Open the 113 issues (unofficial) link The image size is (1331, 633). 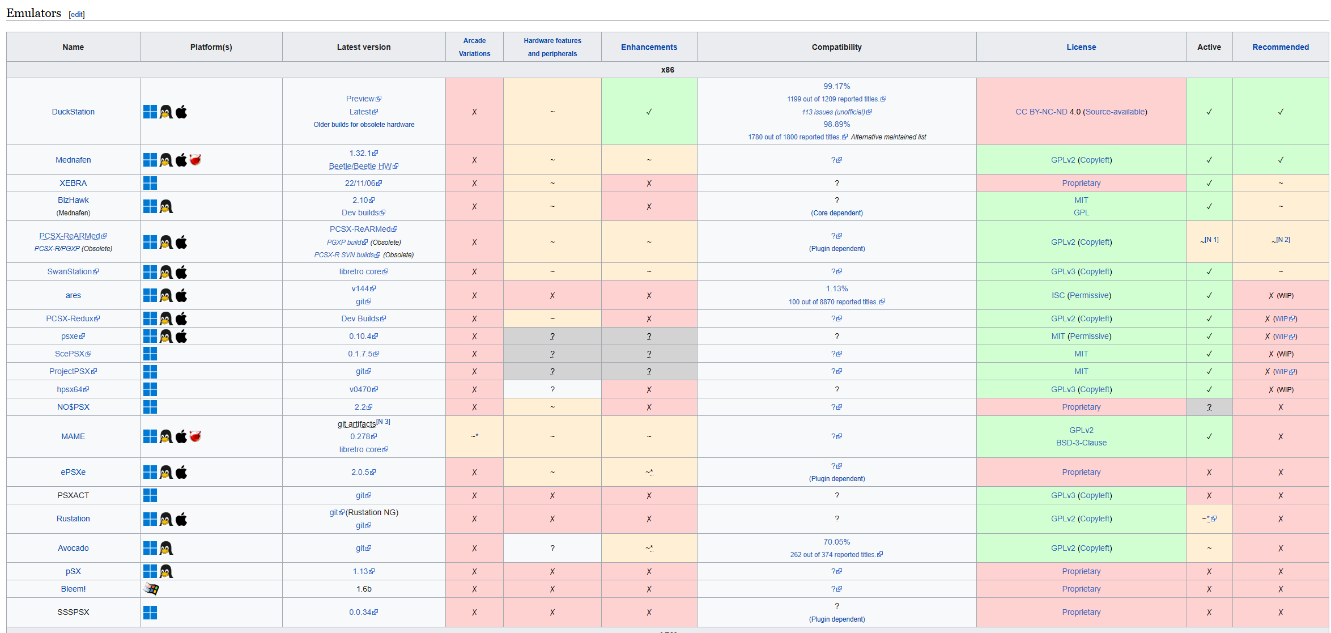click(836, 112)
